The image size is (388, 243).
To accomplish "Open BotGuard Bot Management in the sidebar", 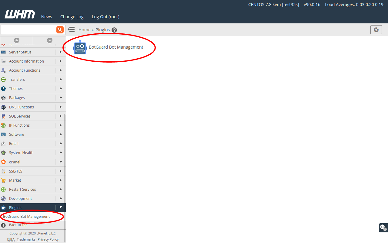I will point(26,217).
